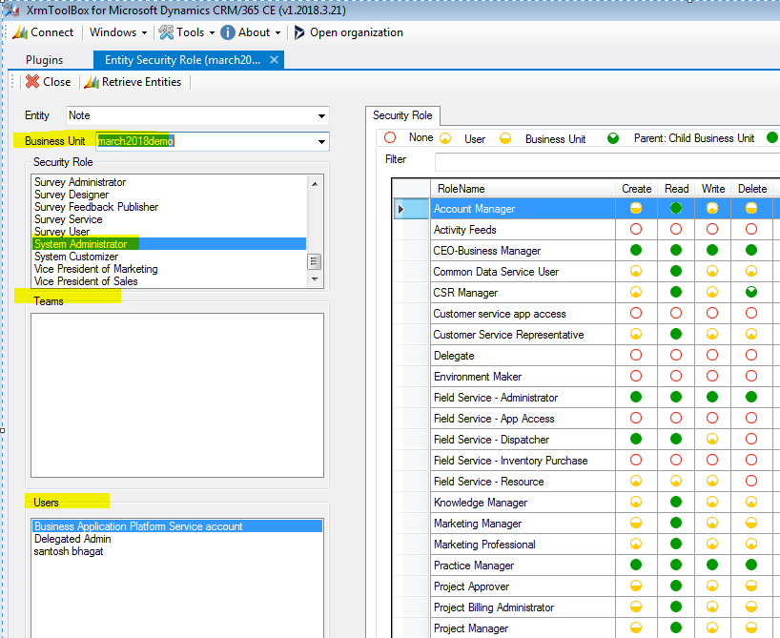Select Vice President of Sales role

(x=86, y=281)
